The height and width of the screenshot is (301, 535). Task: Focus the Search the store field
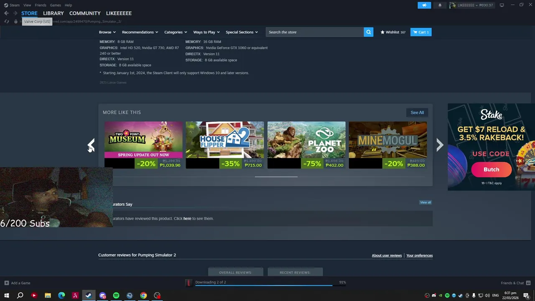[x=315, y=32]
